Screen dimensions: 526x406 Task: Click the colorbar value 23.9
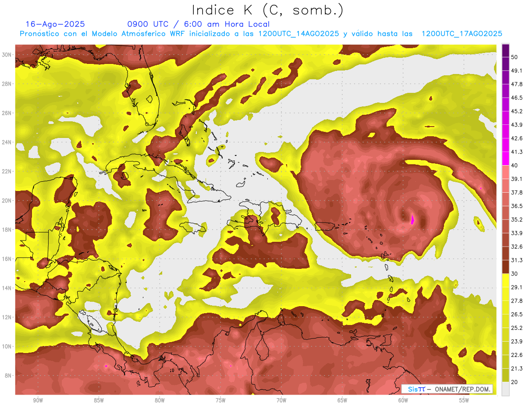(x=517, y=341)
